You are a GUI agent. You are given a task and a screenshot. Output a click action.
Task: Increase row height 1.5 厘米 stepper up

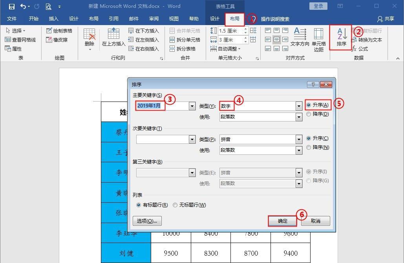pyautogui.click(x=245, y=29)
